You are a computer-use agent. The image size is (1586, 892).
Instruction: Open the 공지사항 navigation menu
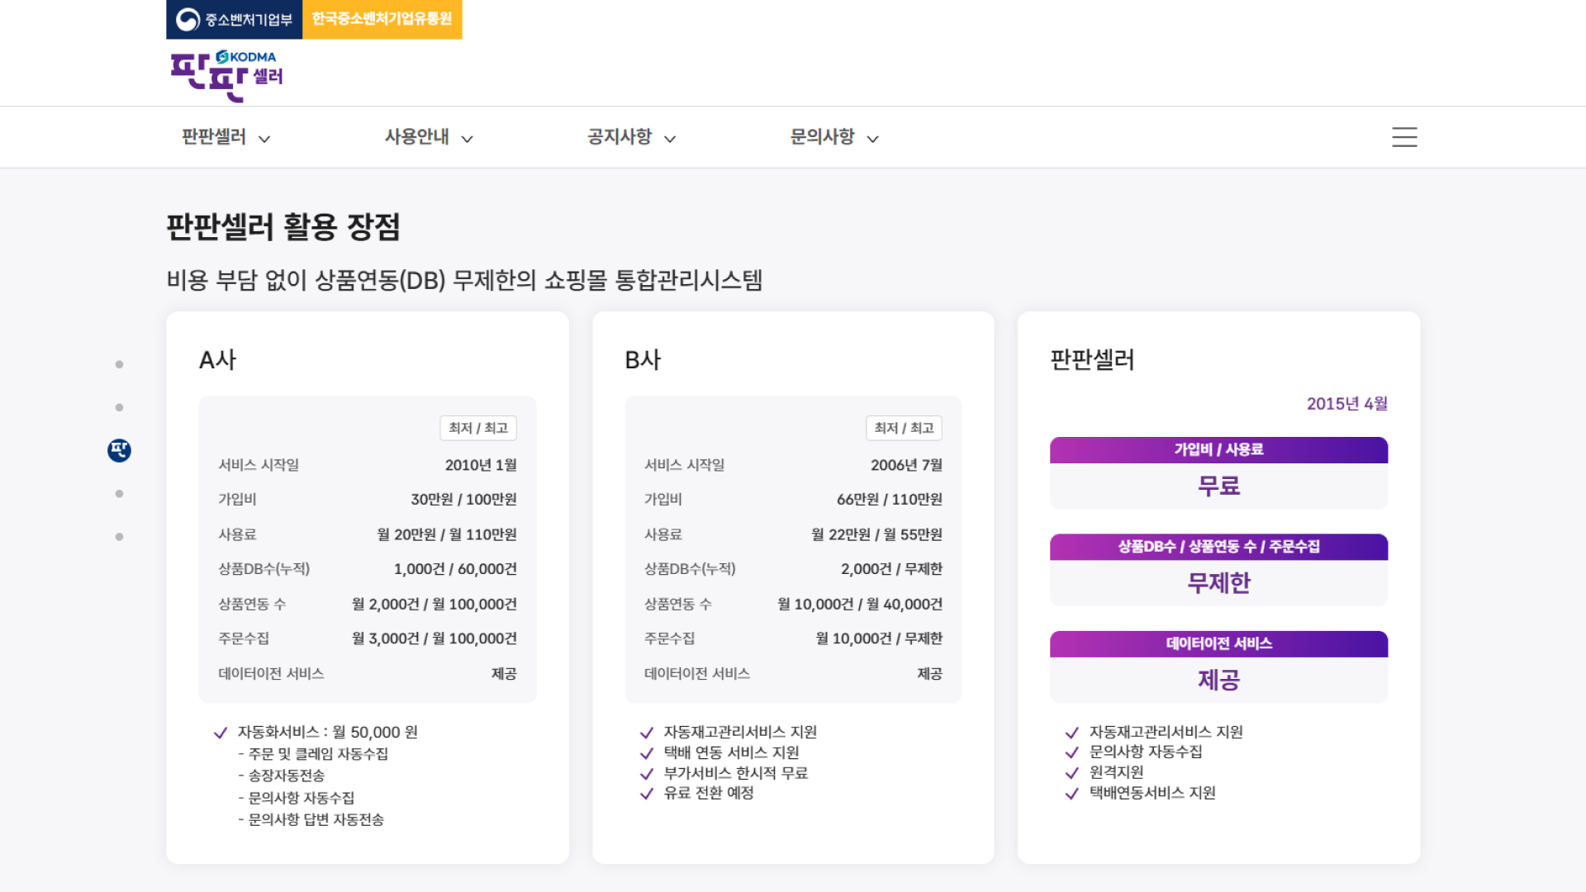(620, 137)
